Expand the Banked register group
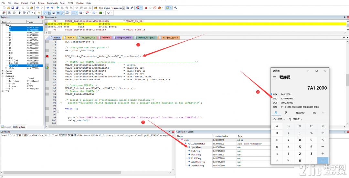Image resolution: width=349 pixels, height=178 pixels. pos(3,71)
